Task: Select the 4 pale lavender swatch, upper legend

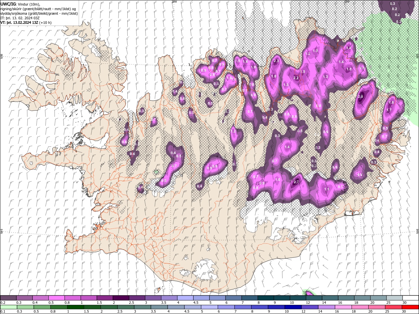Action: click(x=185, y=298)
